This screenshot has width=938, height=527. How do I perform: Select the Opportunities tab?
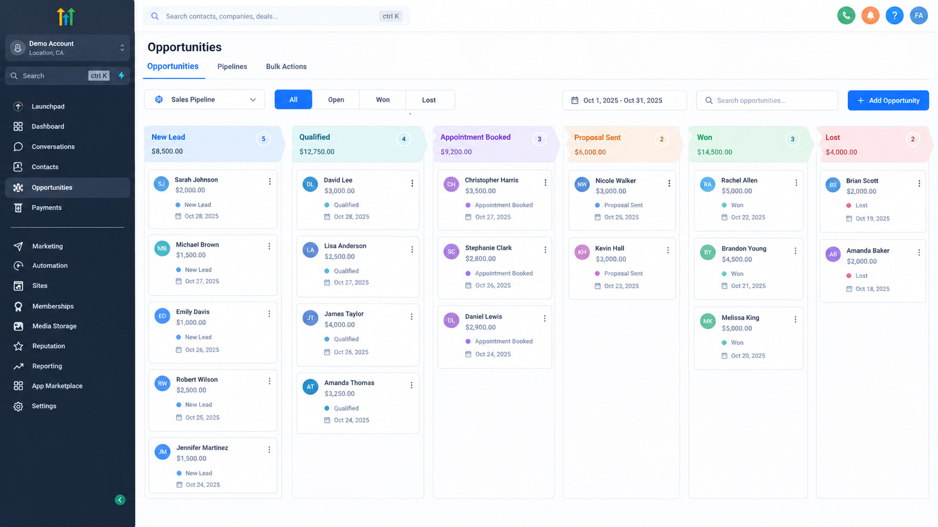coord(173,66)
